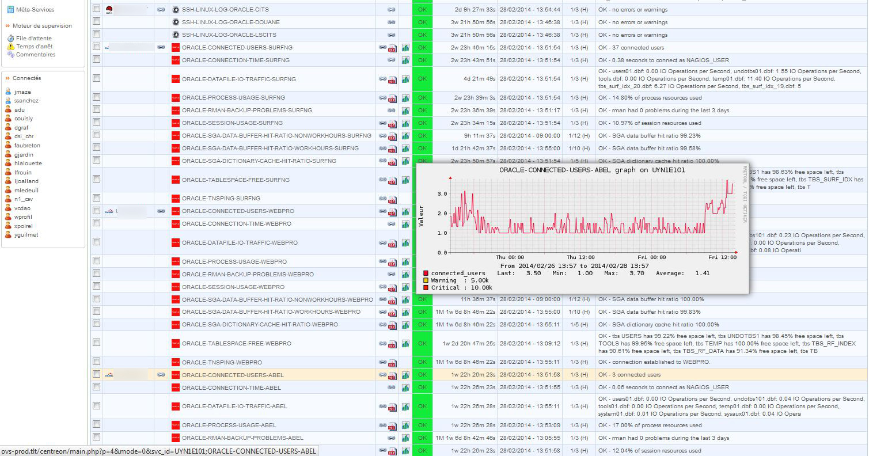This screenshot has width=869, height=456.
Task: Open graph icon for ORACLE-DATAFILE-IO-TRAFFIC-ABEL
Action: (405, 406)
